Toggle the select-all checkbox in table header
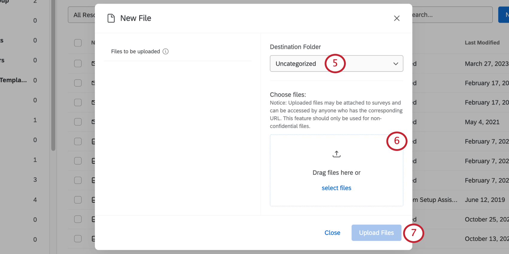 (78, 43)
